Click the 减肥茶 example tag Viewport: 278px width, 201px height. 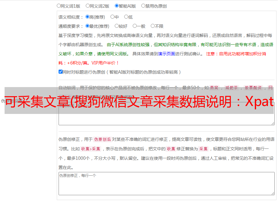(232, 88)
